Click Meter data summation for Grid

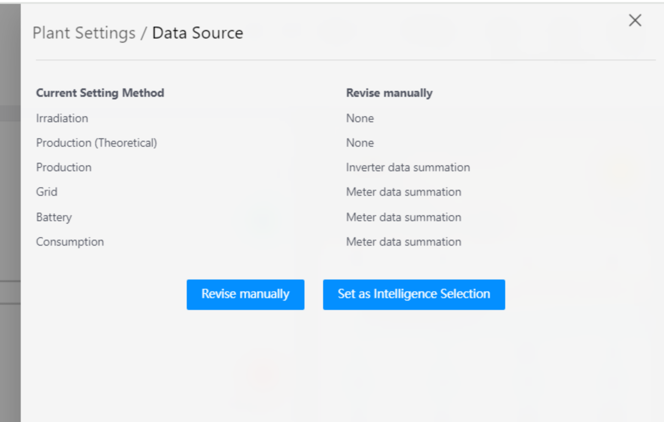click(404, 192)
